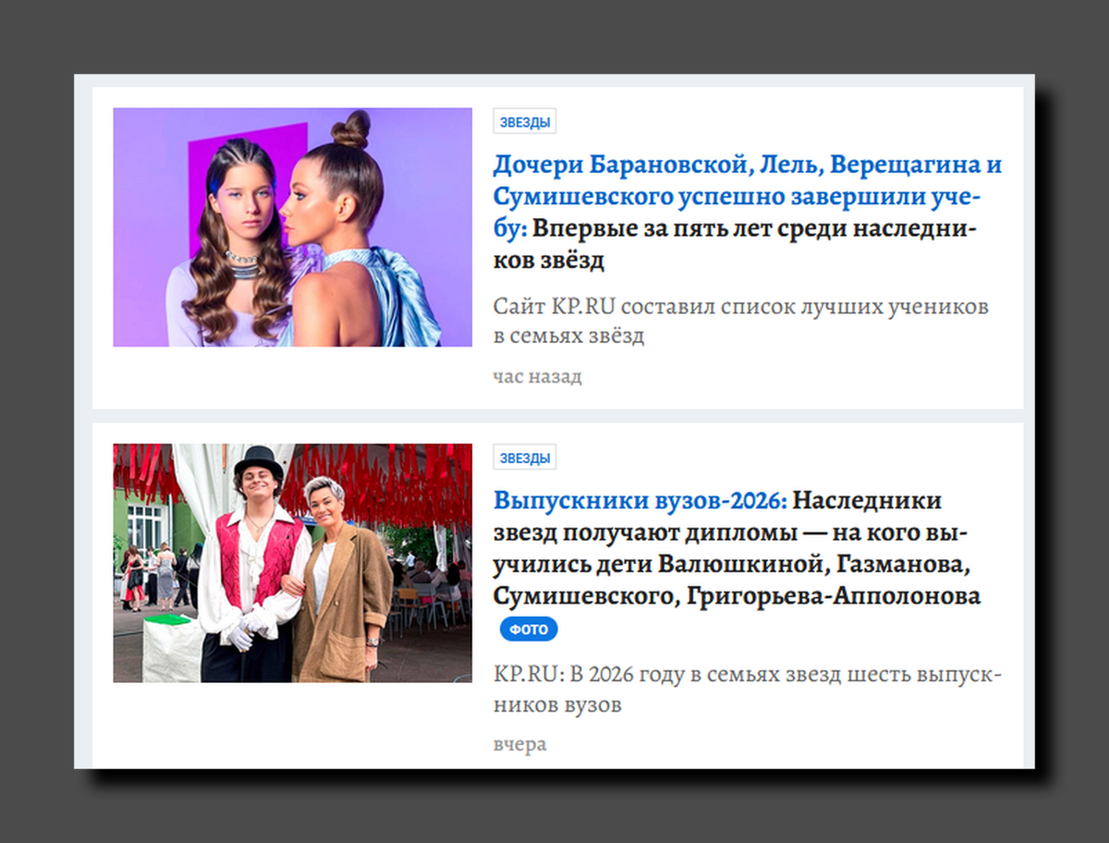This screenshot has width=1109, height=843.
Task: Open headline 'Дочери Барановской, Лель, Верещагина и Сумишевского'
Action: click(747, 213)
